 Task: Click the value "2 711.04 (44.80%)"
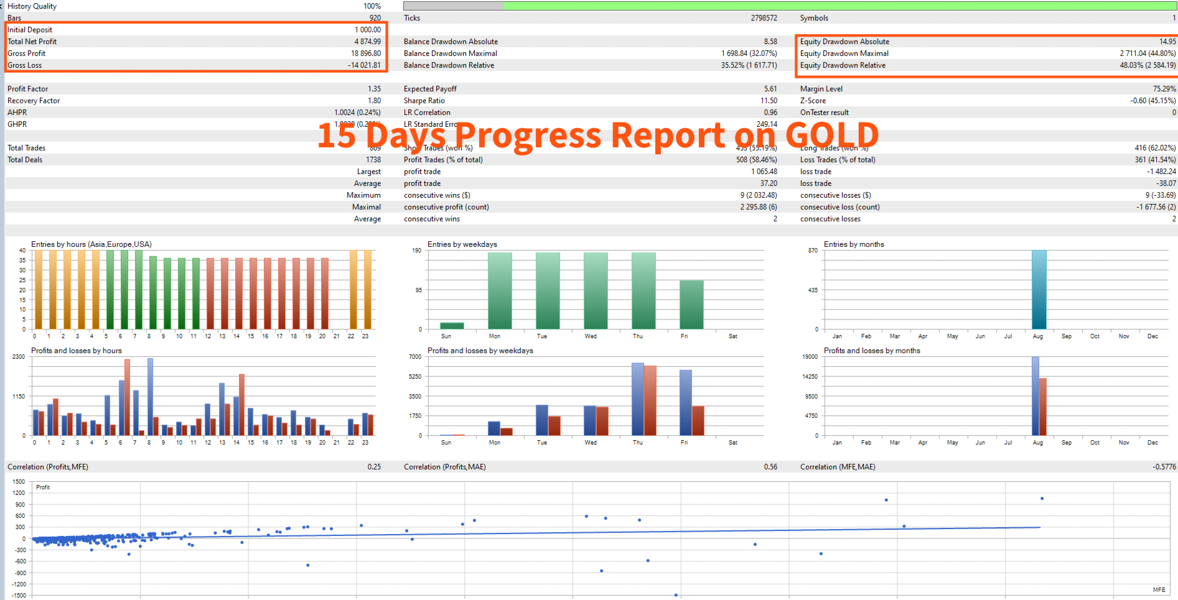[x=1148, y=53]
